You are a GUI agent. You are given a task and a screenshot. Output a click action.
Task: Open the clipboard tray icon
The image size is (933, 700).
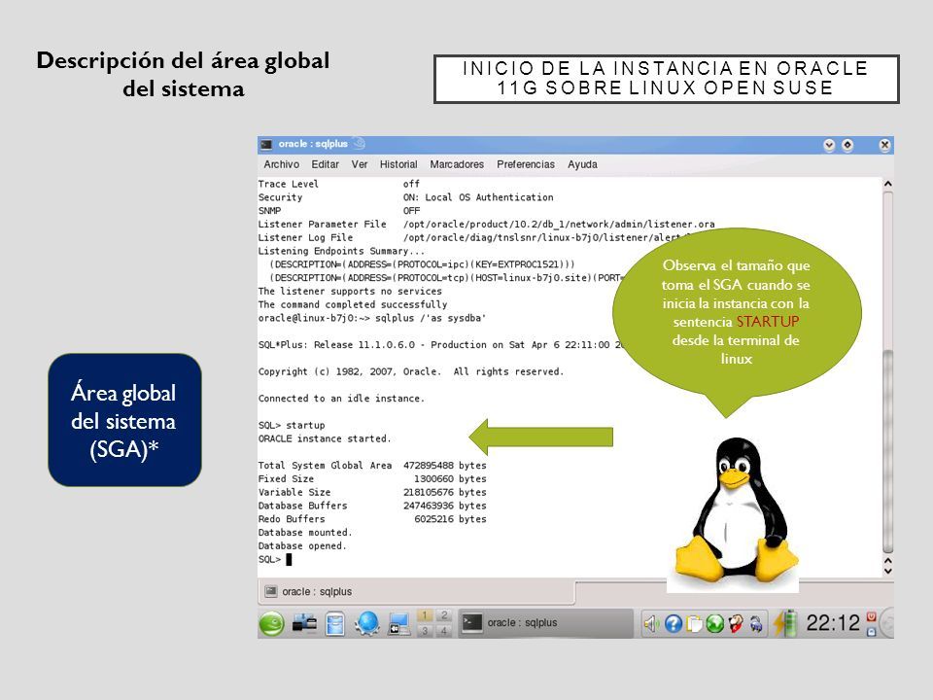point(694,623)
